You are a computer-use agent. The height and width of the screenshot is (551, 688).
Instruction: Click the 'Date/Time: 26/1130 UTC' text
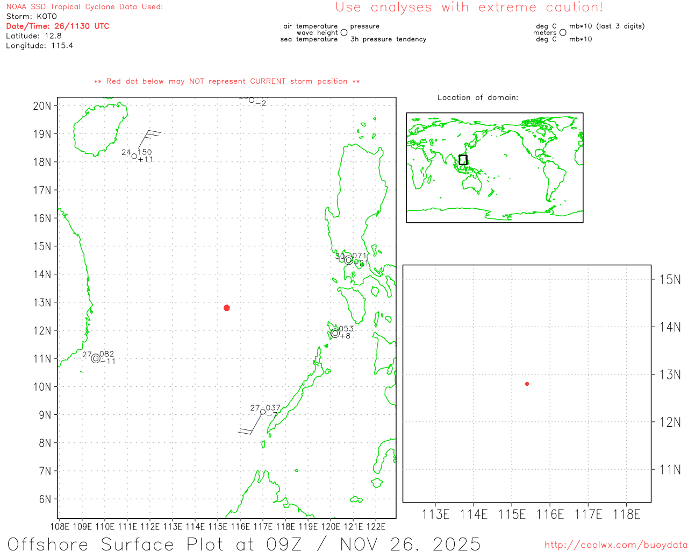58,26
